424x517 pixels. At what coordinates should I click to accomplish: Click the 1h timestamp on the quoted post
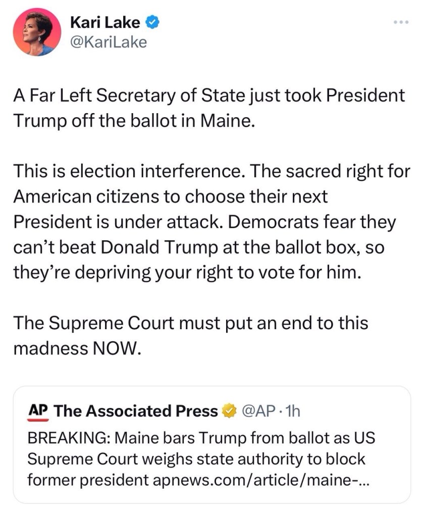click(x=292, y=411)
